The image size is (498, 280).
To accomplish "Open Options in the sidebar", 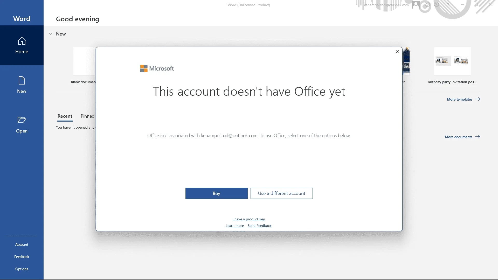I will (22, 269).
